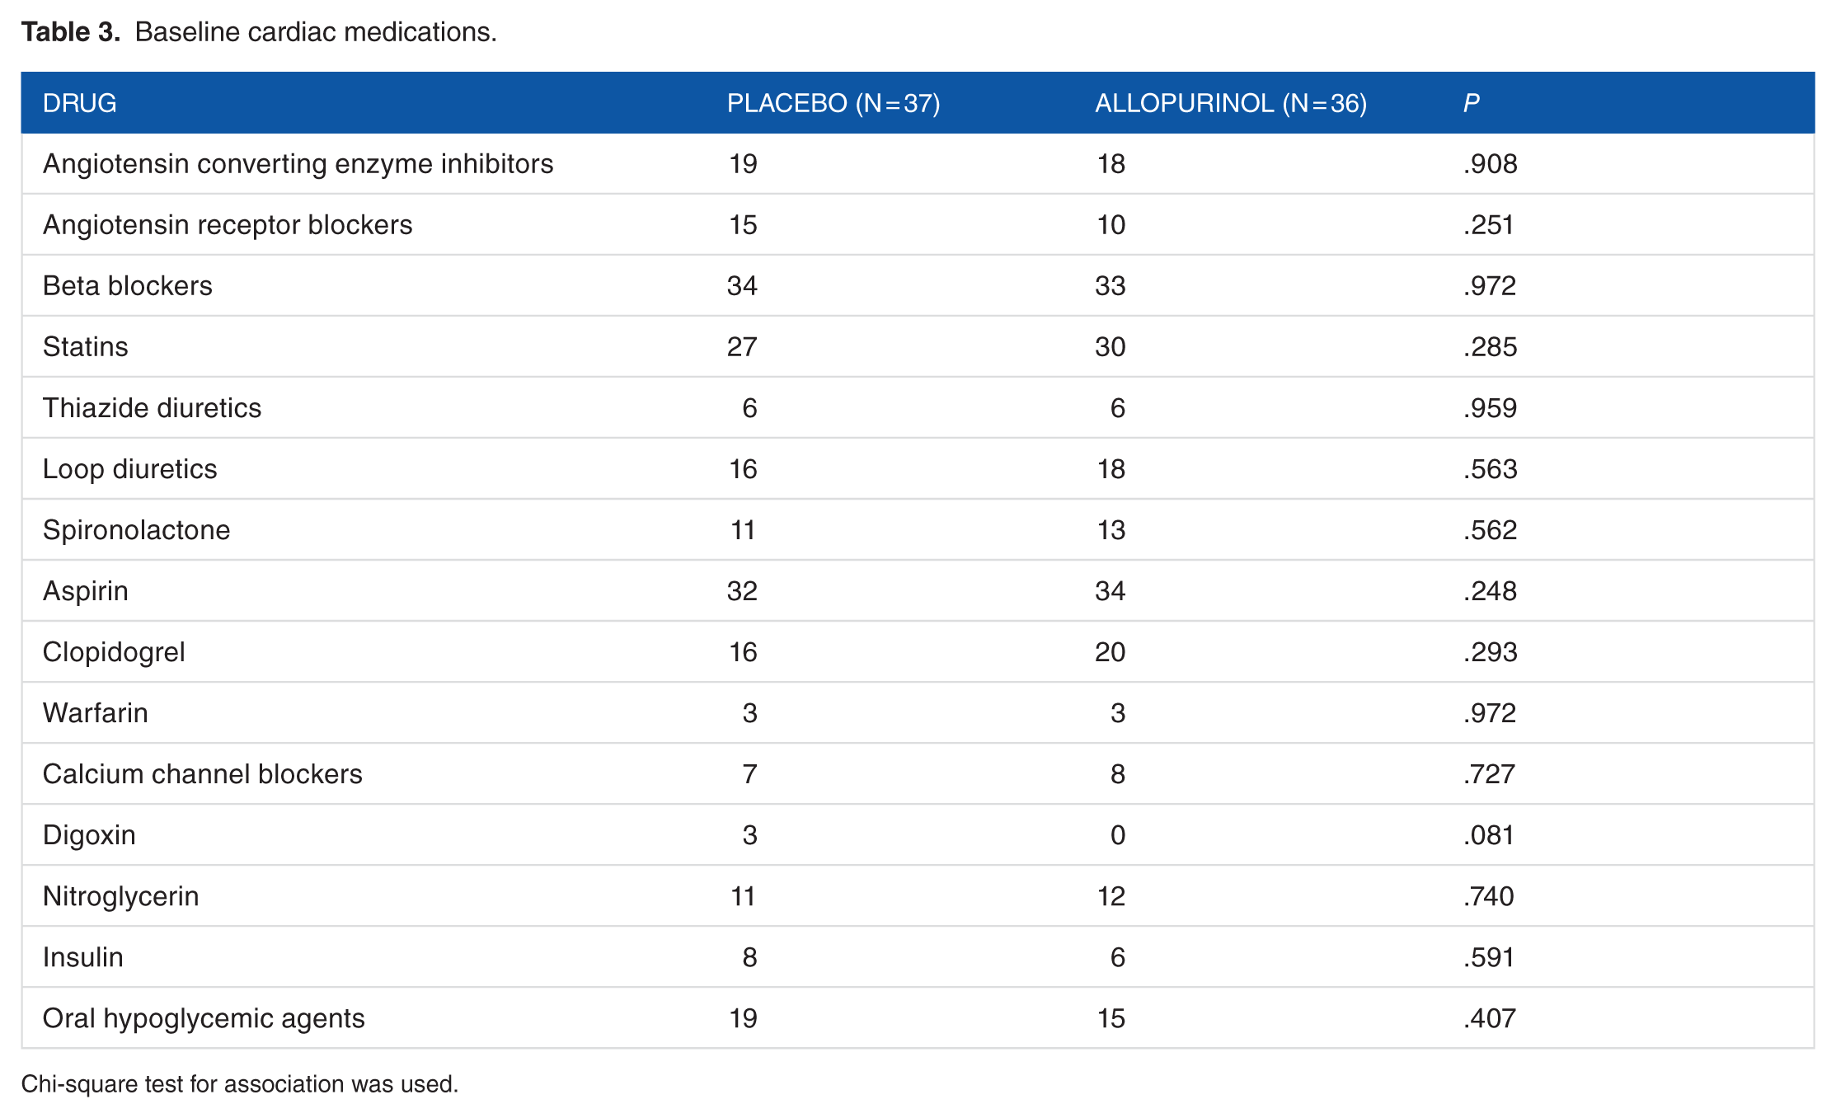This screenshot has width=1836, height=1118.
Task: Click the ALLOPURINOL (N=36) column header
Action: [x=1230, y=103]
